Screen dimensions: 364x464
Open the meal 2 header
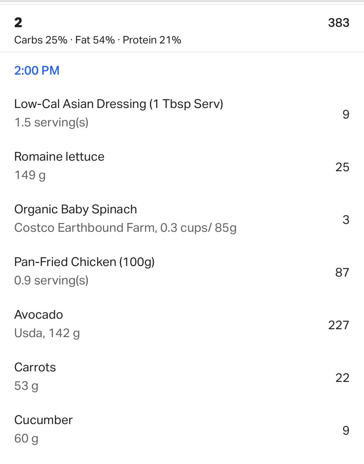(182, 29)
